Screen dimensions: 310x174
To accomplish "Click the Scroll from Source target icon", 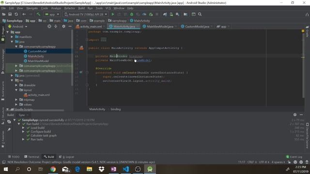I will click(x=49, y=26).
